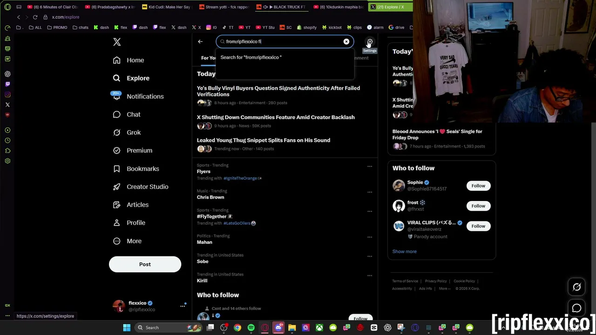Open the #IgniteTheOrange hashtag link
Viewport: 596px width, 335px height.
pos(240,178)
